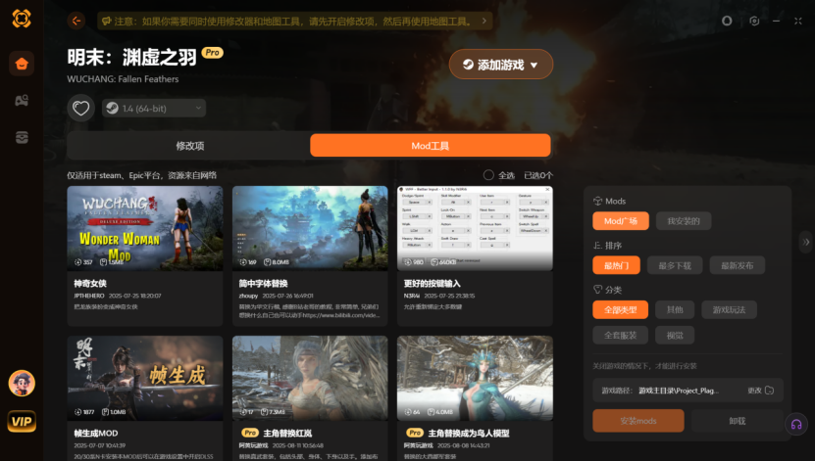Click the Mods cube header icon
Viewport: 815px width, 461px height.
point(597,201)
